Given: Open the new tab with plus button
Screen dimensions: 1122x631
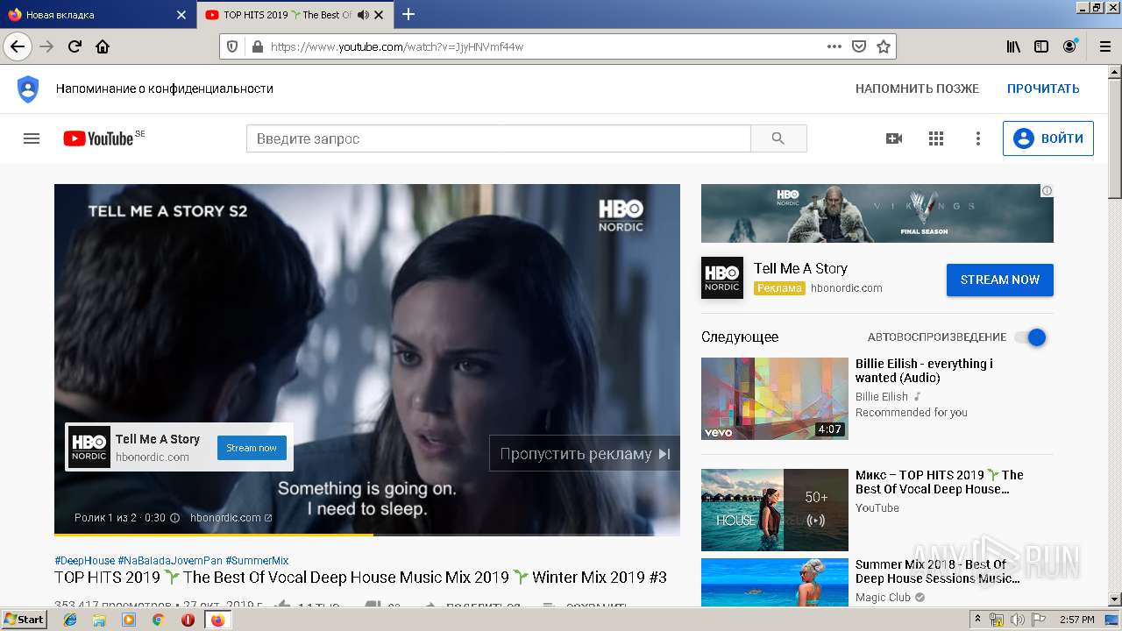Looking at the screenshot, I should click(x=408, y=14).
